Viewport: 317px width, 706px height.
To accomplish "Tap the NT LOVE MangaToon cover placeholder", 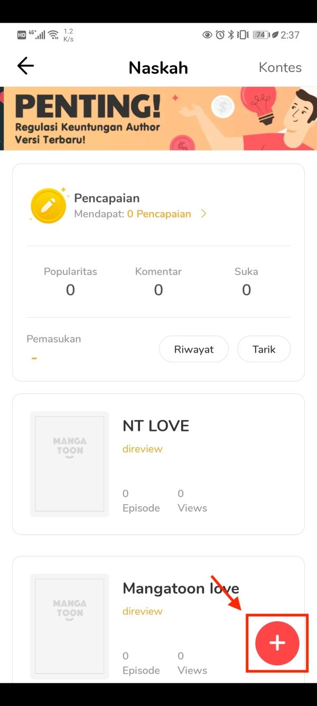I will tap(70, 463).
